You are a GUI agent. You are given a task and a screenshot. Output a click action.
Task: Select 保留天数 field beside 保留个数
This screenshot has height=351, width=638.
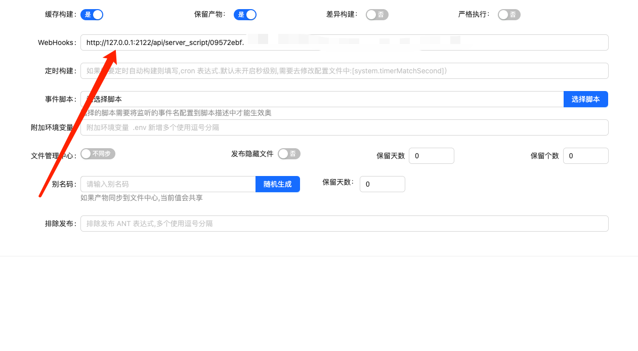(431, 156)
